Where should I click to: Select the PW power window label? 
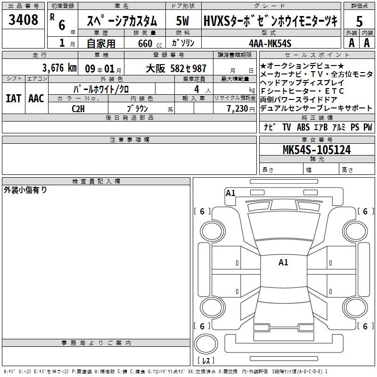point(367,127)
